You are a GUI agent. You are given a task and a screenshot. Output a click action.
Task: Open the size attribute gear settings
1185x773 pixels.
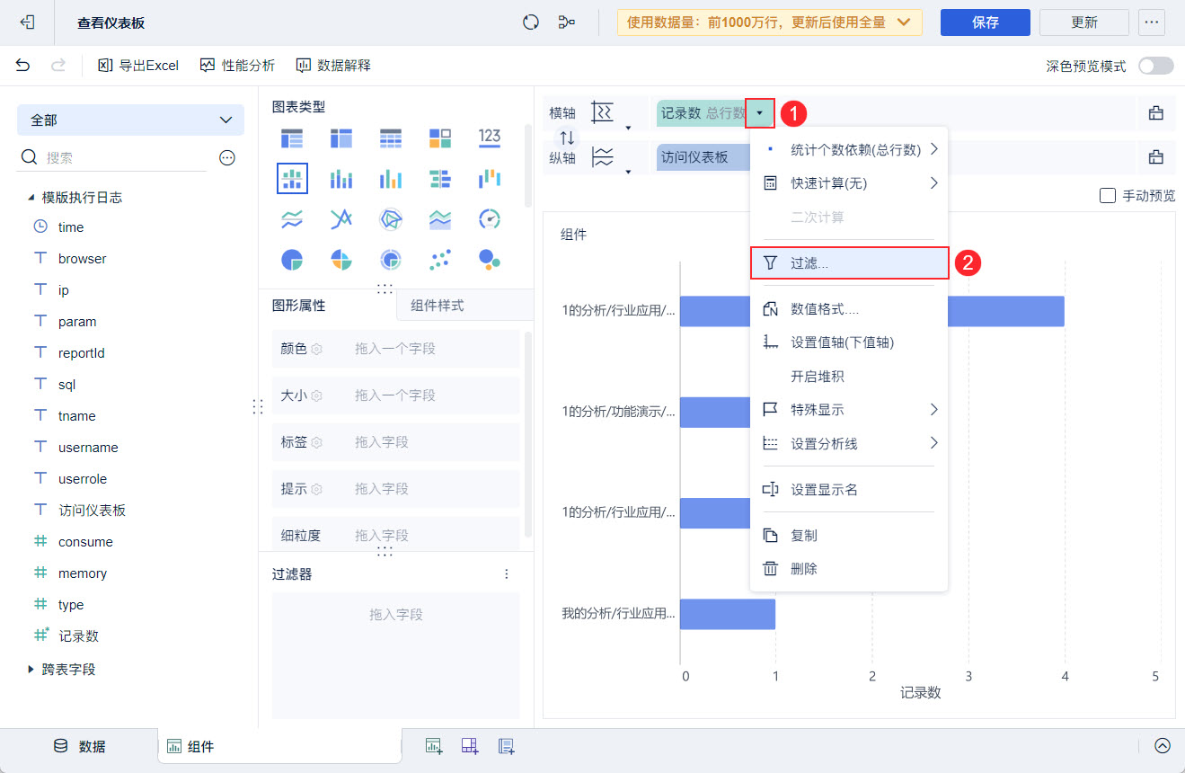(316, 395)
